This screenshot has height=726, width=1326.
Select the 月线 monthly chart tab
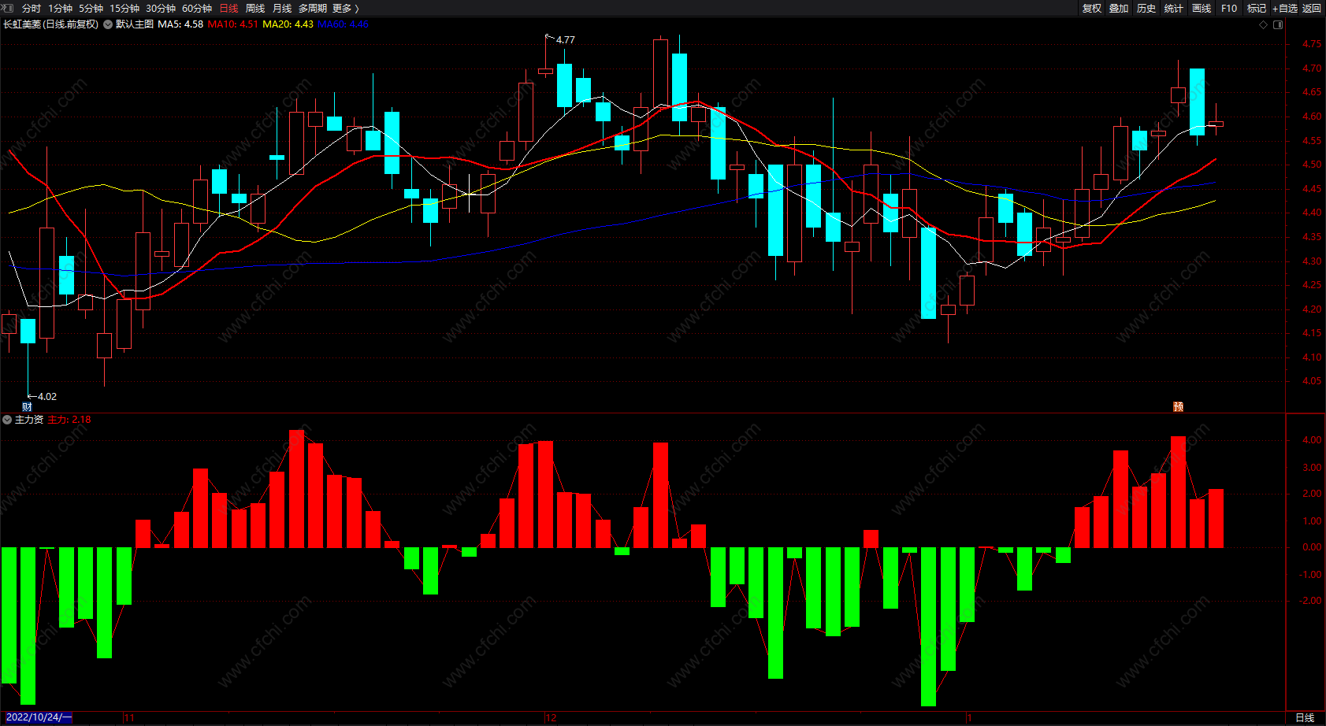282,8
